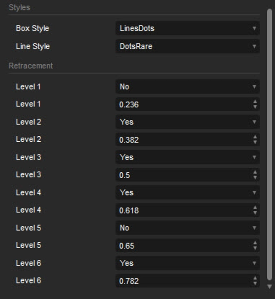Open Level 4 Yes/No dropdown
Image resolution: width=275 pixels, height=299 pixels.
(x=187, y=192)
